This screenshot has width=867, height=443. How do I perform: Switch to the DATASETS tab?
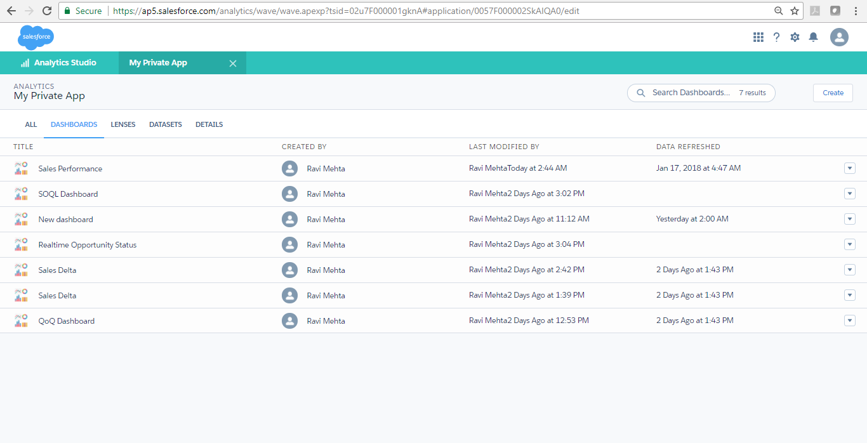click(165, 124)
